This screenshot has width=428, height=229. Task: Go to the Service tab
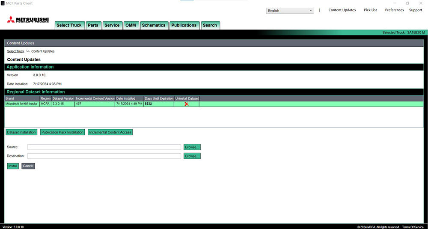point(112,25)
